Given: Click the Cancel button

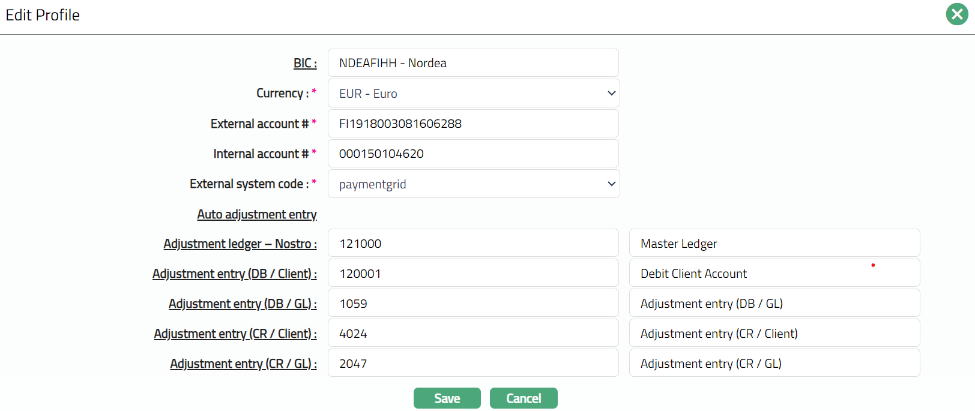Looking at the screenshot, I should coord(523,398).
